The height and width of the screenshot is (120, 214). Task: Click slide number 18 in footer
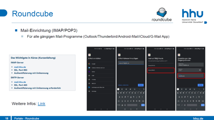pos(7,118)
